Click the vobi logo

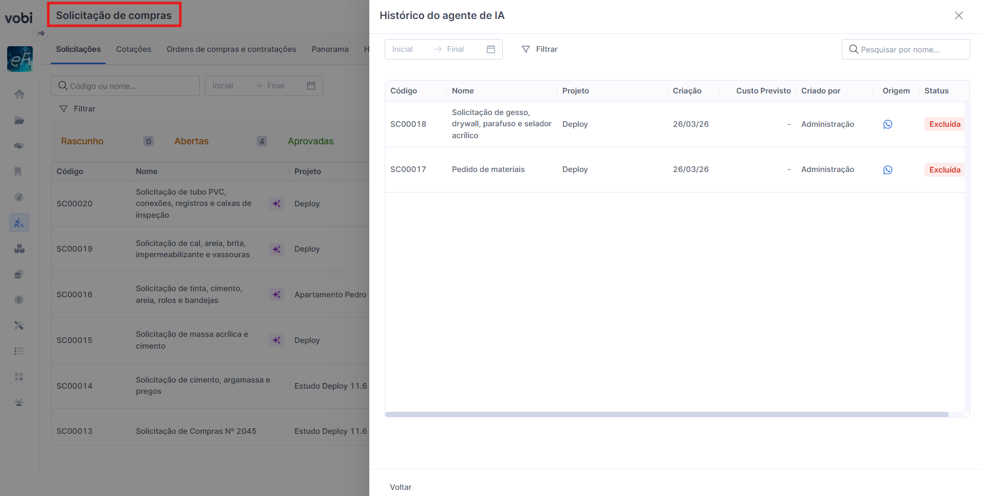point(18,18)
